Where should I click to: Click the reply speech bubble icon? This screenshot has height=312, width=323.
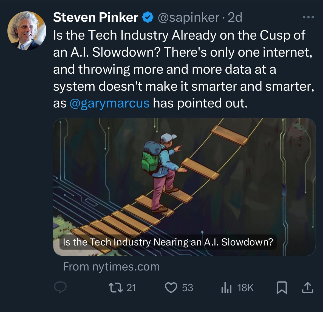tap(60, 288)
